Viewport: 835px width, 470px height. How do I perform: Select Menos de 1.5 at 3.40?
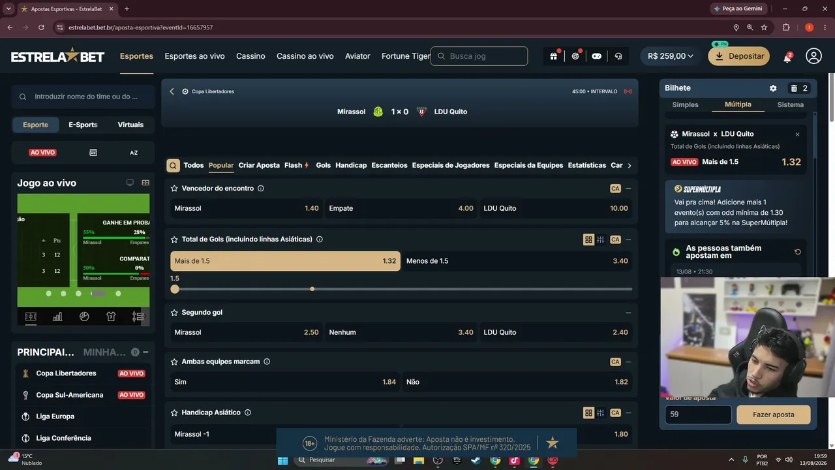click(x=517, y=261)
